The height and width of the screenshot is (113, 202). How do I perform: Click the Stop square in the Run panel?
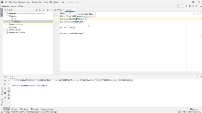click(x=5, y=89)
